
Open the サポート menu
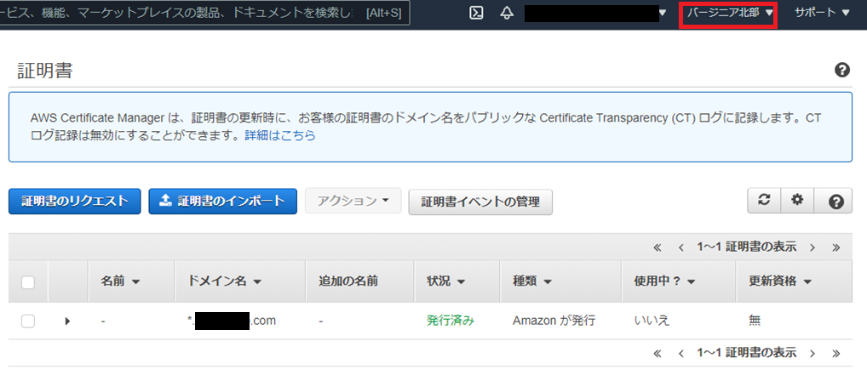click(822, 14)
